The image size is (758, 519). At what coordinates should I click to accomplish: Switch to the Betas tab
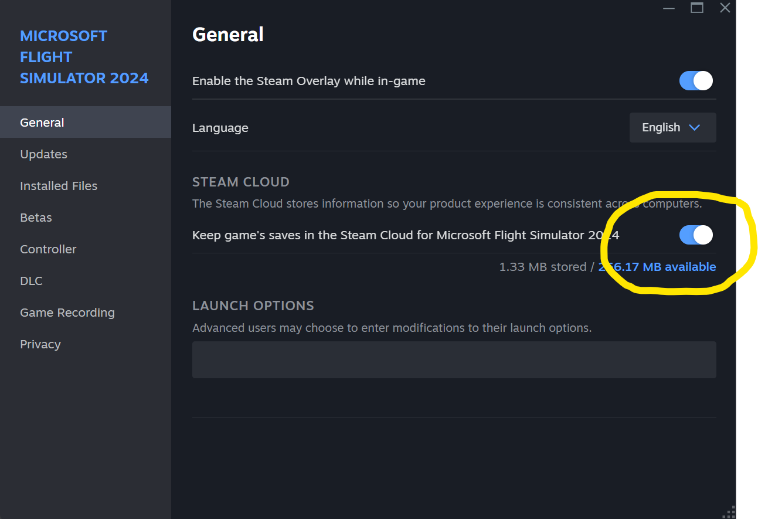pyautogui.click(x=36, y=218)
